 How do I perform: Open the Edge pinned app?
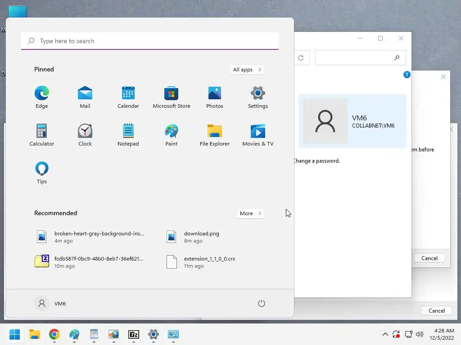tap(42, 97)
